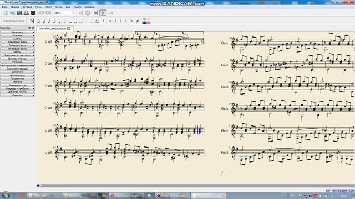This screenshot has height=199, width=355.
Task: Switch to voice 4 pink button
Action: tap(149, 23)
